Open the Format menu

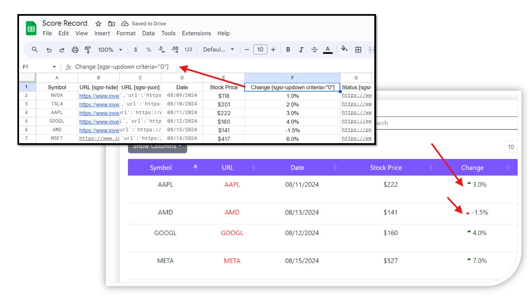pyautogui.click(x=126, y=33)
